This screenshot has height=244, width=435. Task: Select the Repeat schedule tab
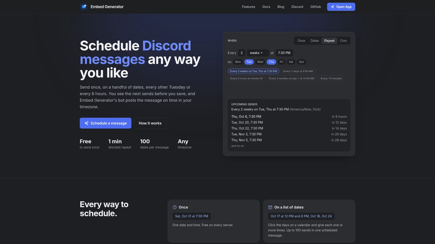329,41
